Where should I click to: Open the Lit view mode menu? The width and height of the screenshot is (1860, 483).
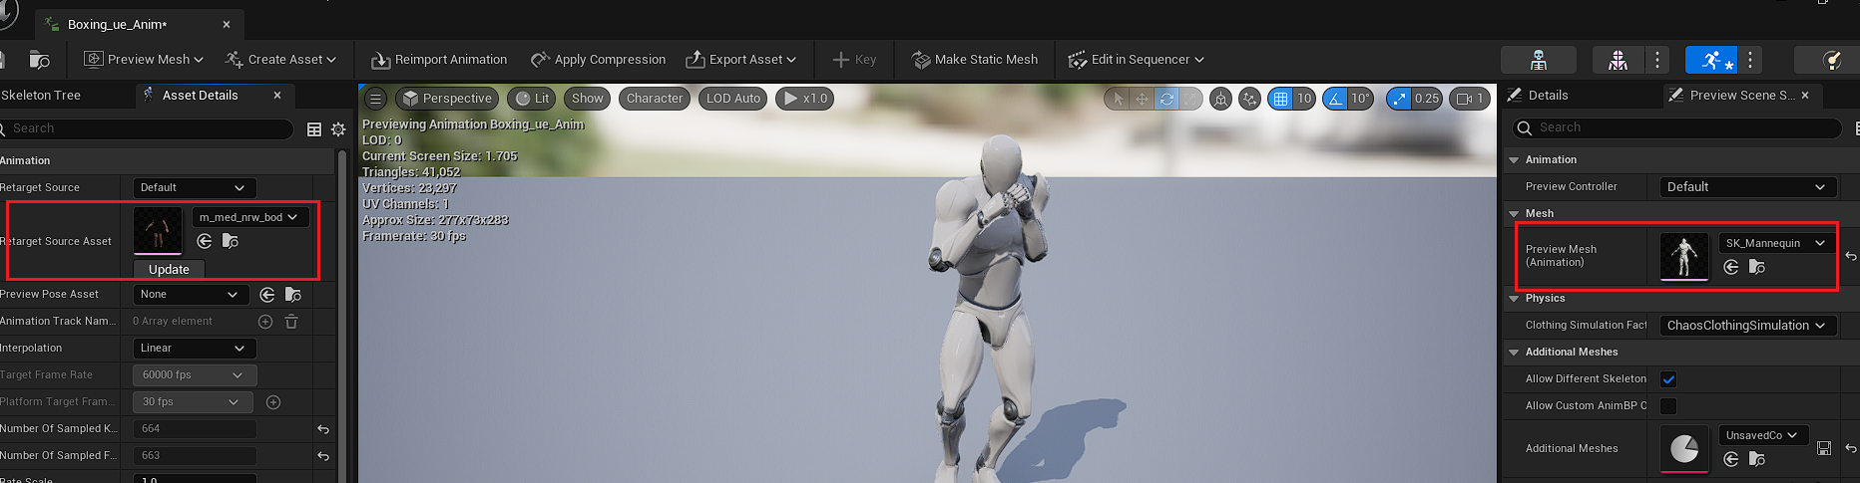(x=532, y=99)
